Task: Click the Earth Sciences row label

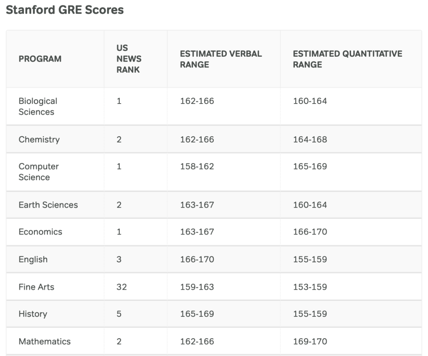Action: (x=48, y=205)
